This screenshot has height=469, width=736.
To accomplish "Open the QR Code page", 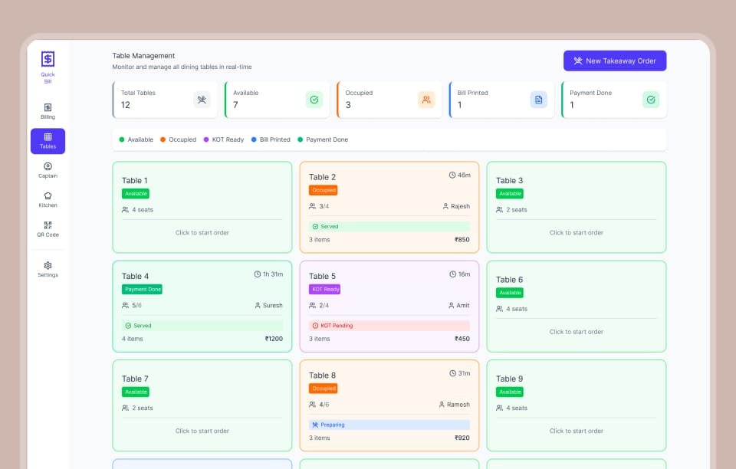I will [48, 229].
